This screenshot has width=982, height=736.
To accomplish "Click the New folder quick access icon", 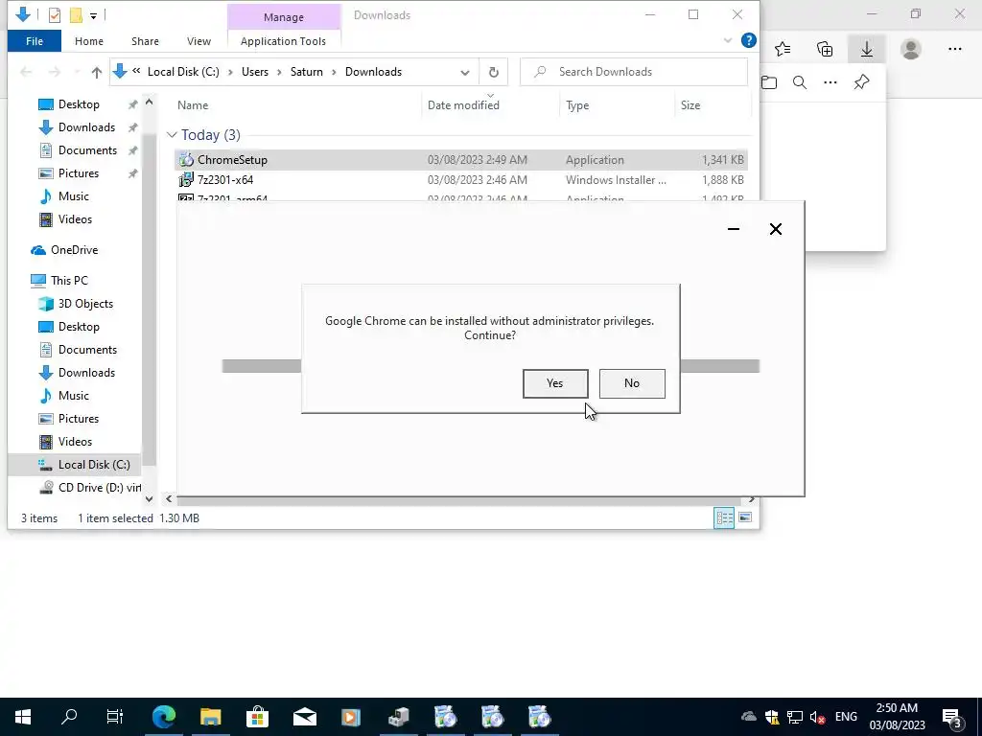I will (76, 15).
